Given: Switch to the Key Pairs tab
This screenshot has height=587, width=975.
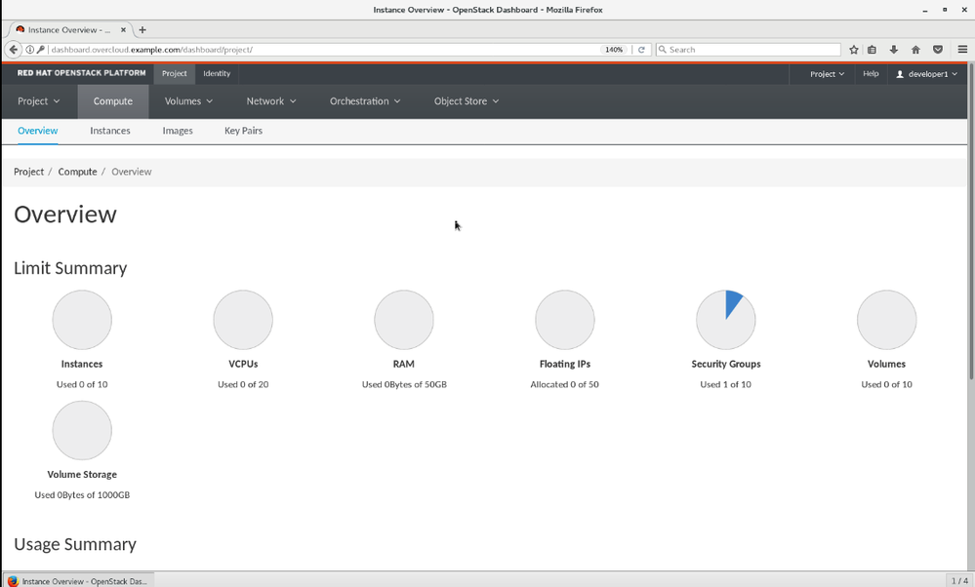Looking at the screenshot, I should coord(243,131).
